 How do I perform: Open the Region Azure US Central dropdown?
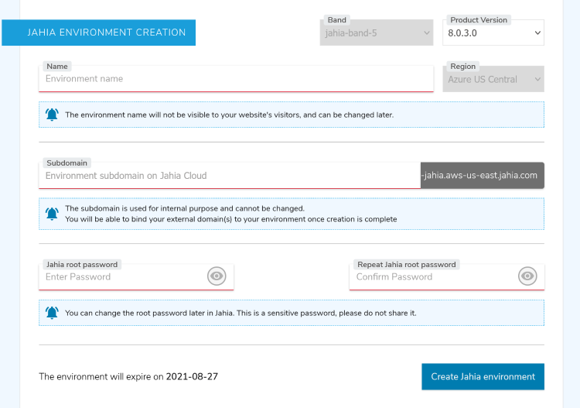(493, 79)
